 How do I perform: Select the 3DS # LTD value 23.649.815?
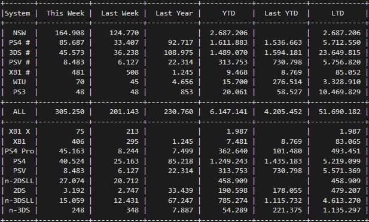point(340,53)
